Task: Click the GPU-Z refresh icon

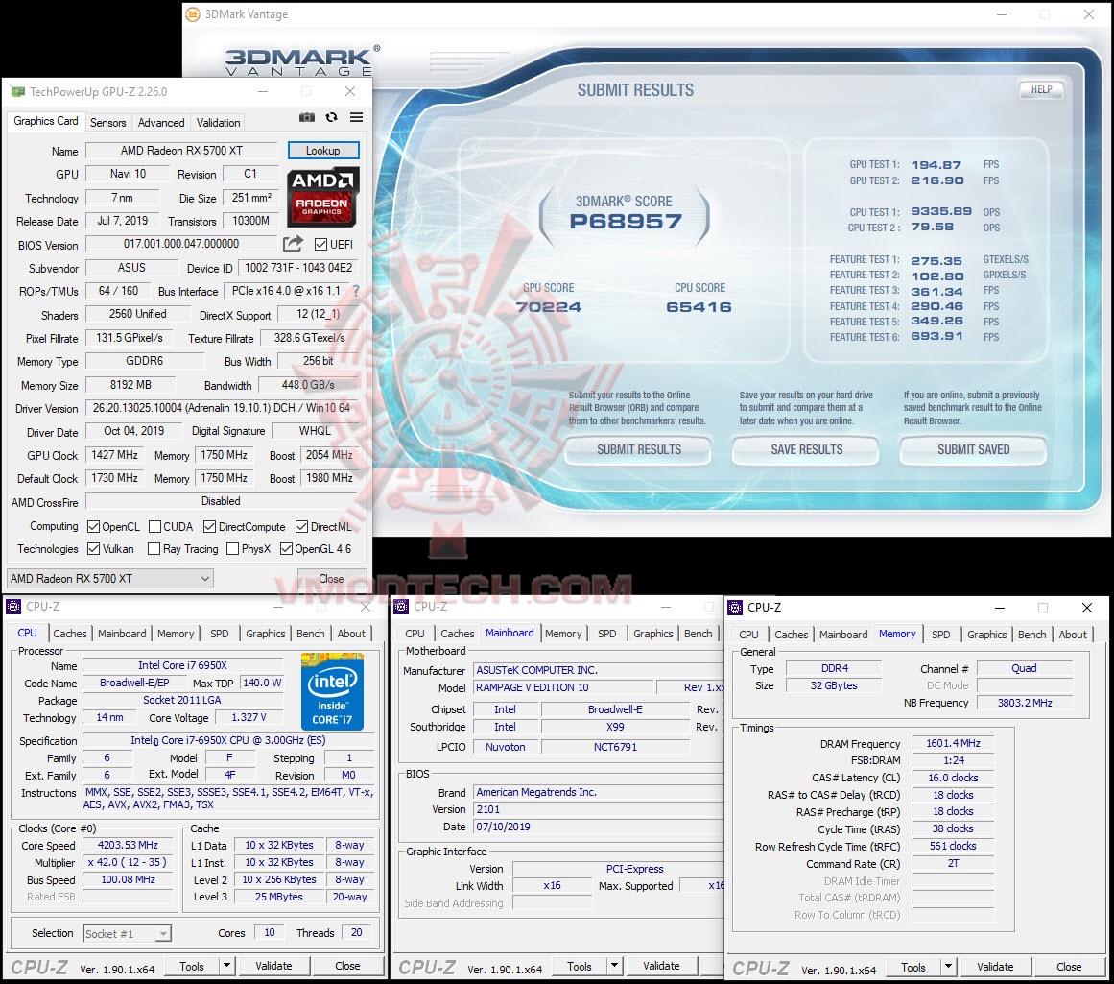Action: click(332, 117)
